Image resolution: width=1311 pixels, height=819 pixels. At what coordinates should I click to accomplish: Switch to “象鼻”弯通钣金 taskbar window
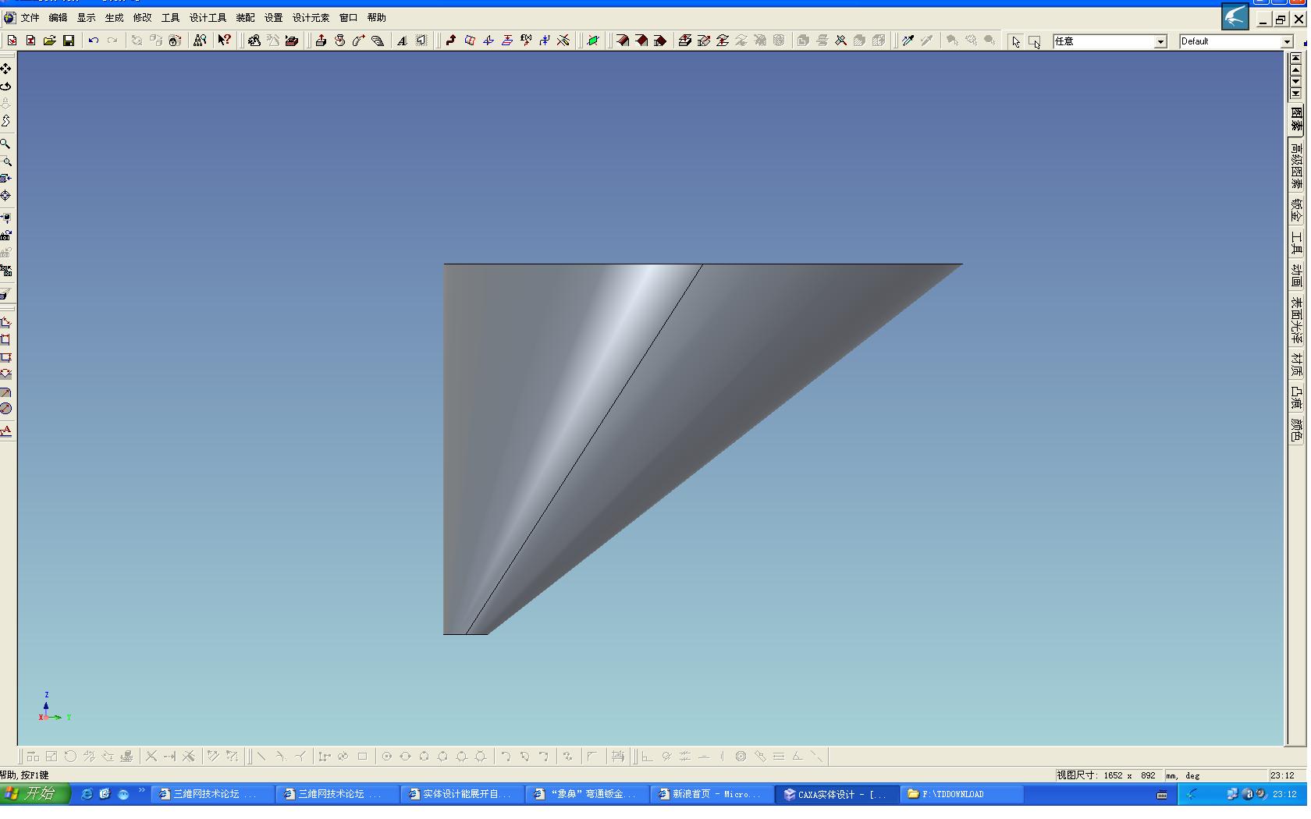(587, 794)
